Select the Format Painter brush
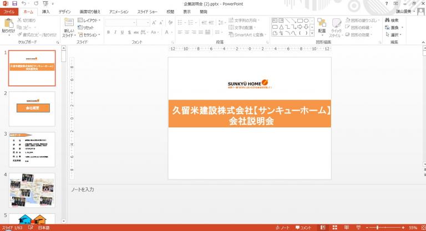The width and height of the screenshot is (426, 231). tap(37, 35)
